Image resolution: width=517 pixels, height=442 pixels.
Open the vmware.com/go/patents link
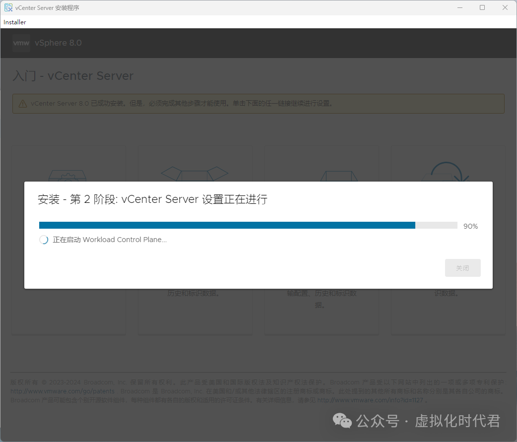coord(63,391)
